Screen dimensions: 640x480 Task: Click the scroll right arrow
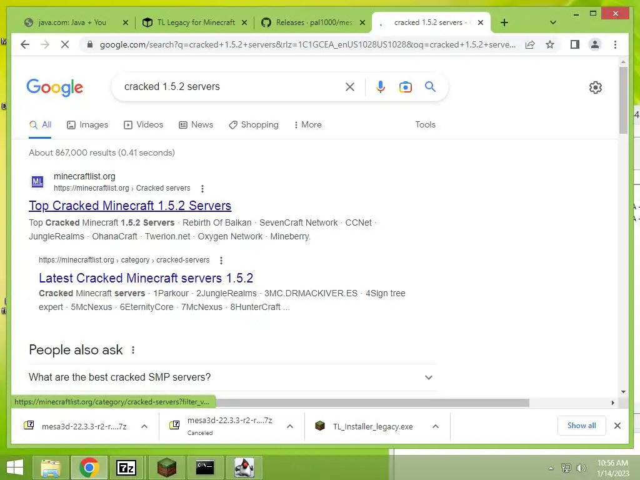pyautogui.click(x=612, y=403)
